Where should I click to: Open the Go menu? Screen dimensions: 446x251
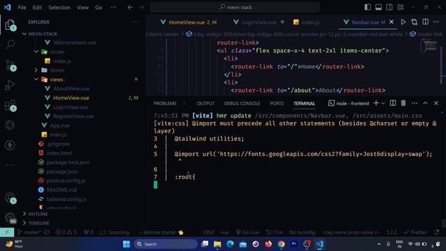98,8
